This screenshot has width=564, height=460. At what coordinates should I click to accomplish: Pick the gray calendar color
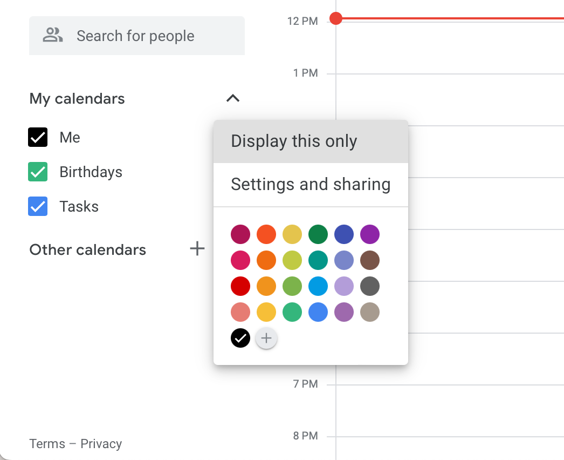coord(370,286)
